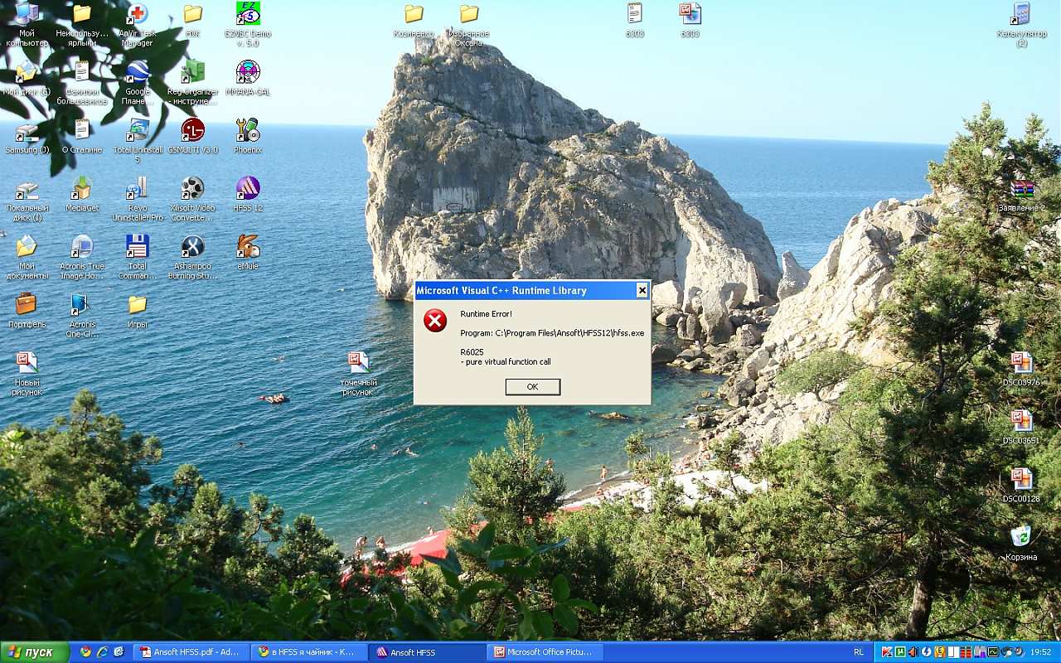Screen dimensions: 1061x663
Task: Switch to the Ansoft HFSS taskbar window
Action: [426, 652]
